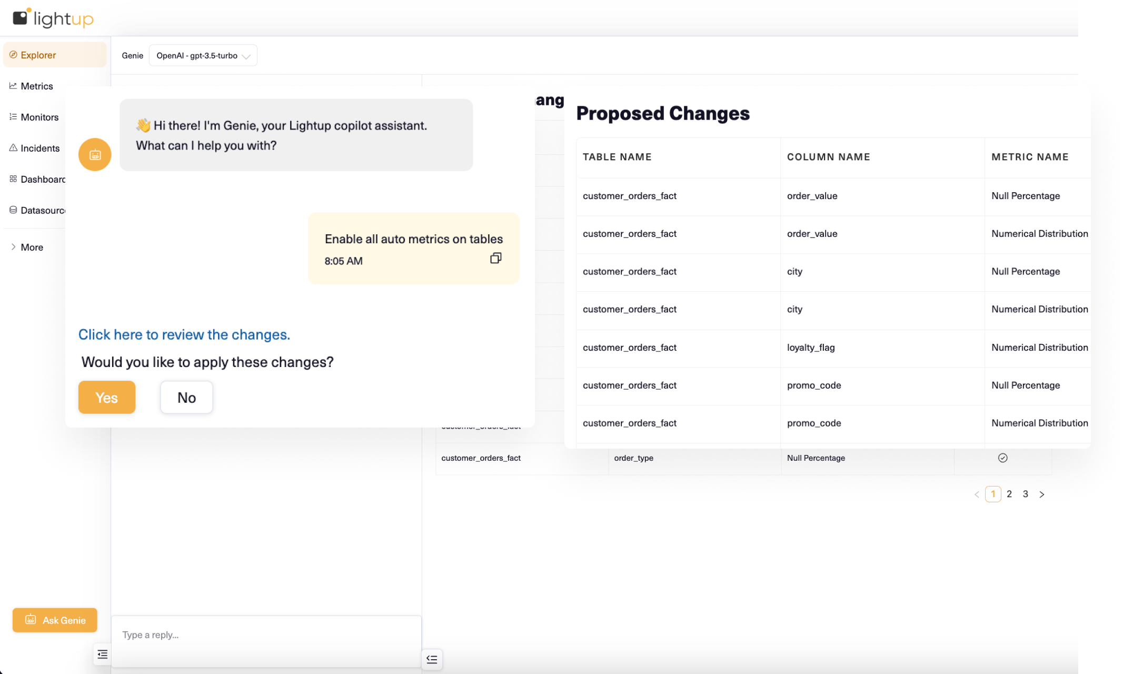Click the collapse icon beside reply box
1133x674 pixels.
(x=432, y=659)
